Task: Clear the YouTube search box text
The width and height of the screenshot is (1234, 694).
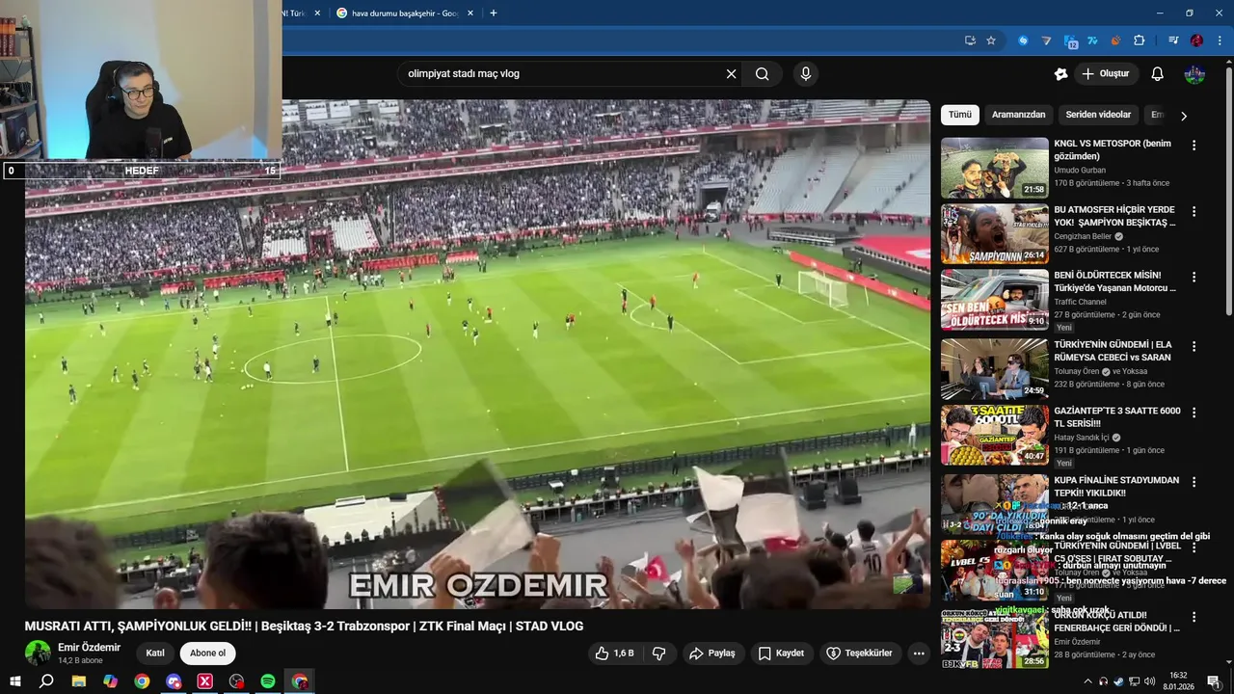Action: tap(731, 74)
